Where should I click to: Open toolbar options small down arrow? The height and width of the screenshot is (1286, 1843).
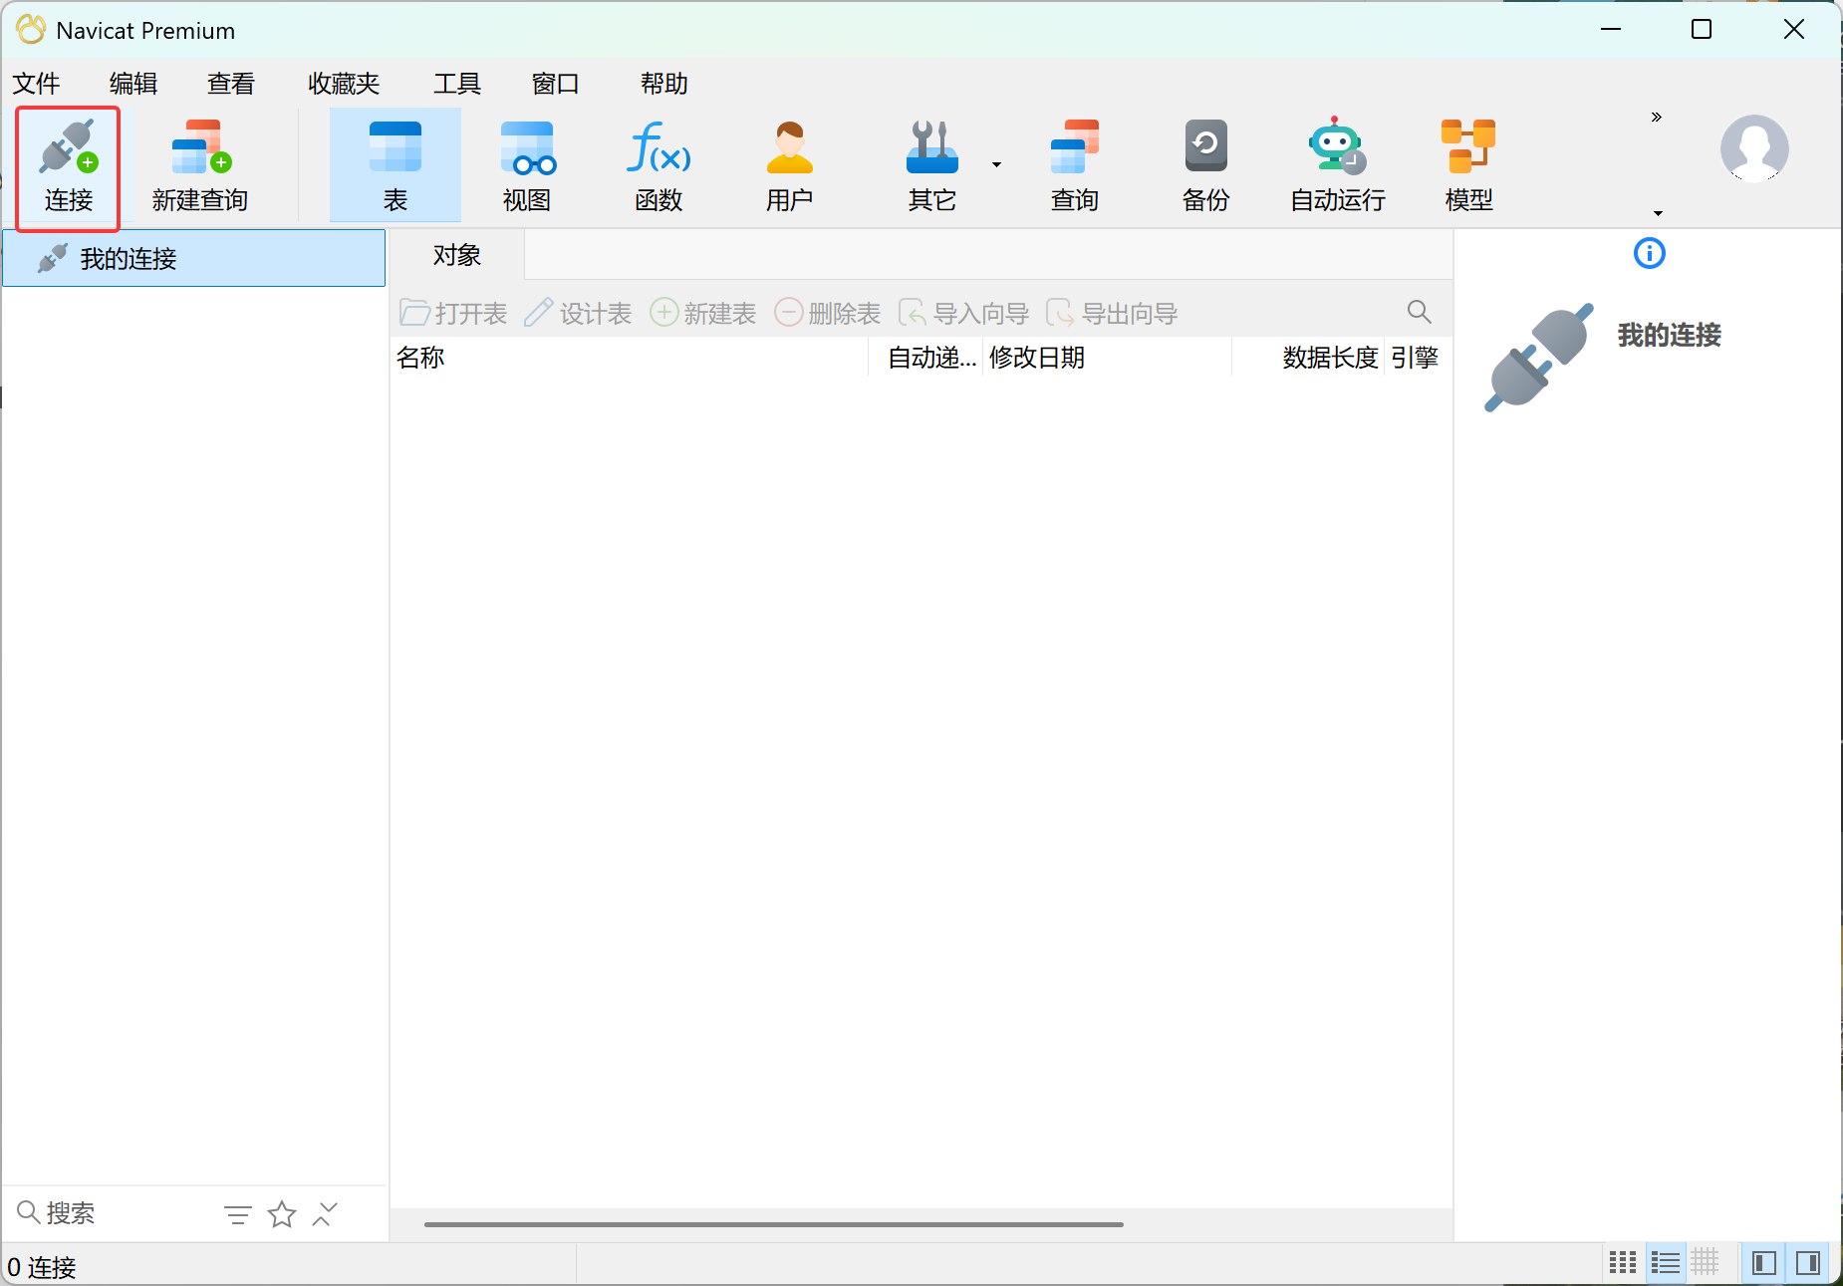pos(1658,213)
